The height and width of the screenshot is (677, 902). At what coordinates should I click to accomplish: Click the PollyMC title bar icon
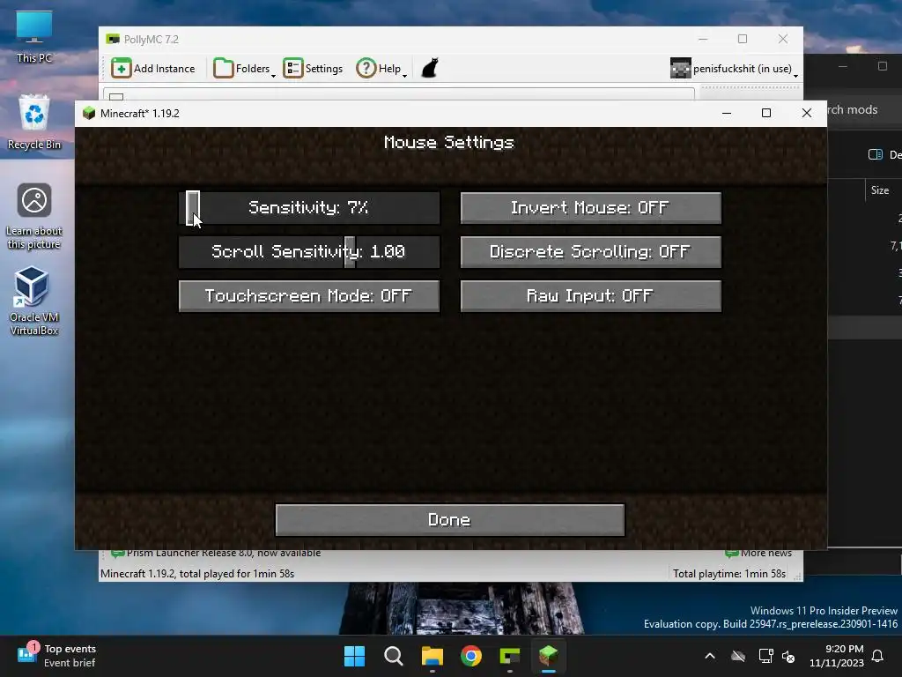tap(113, 39)
